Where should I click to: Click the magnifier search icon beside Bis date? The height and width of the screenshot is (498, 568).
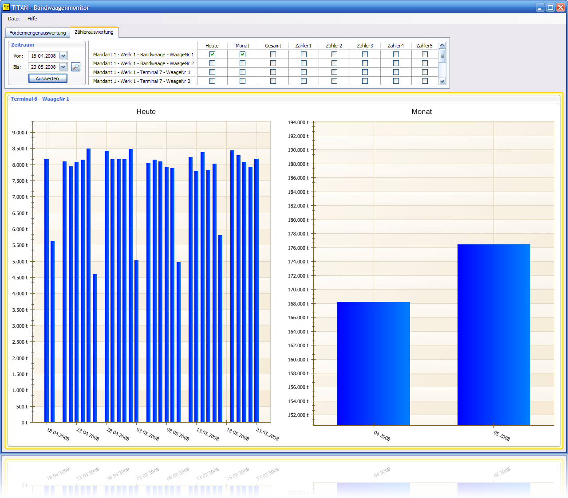click(76, 67)
